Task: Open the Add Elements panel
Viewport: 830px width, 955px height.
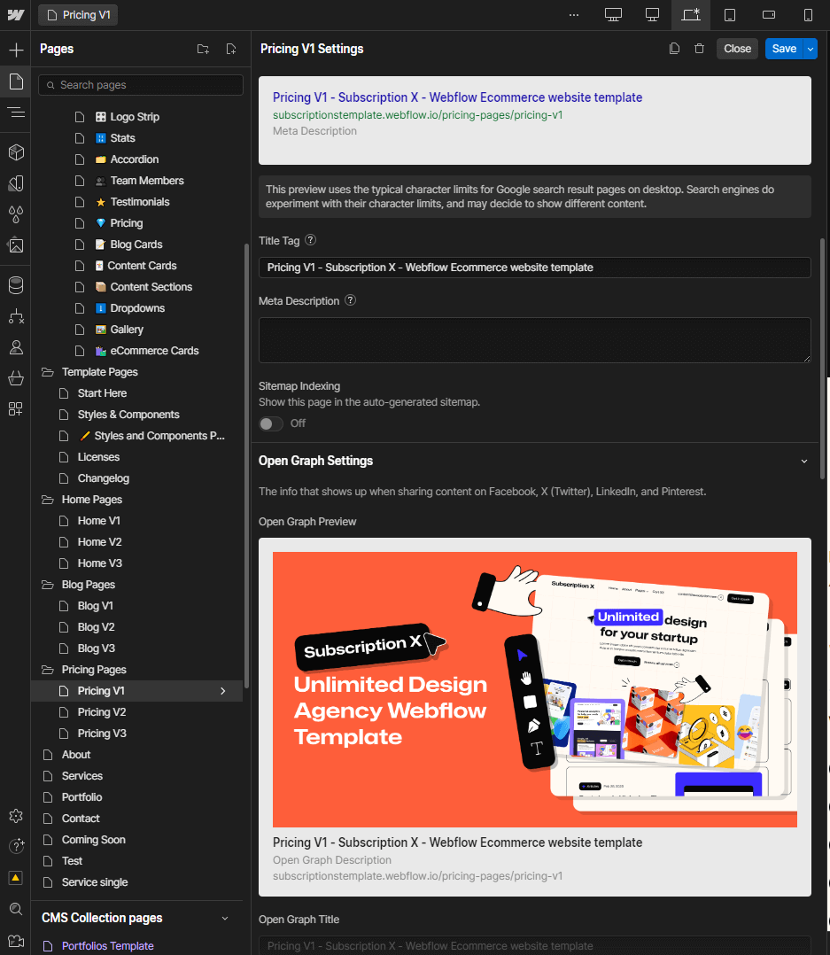Action: 15,49
